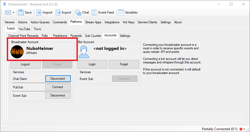
Task: Minimize the Streamer.bot window
Action: coord(219,4)
